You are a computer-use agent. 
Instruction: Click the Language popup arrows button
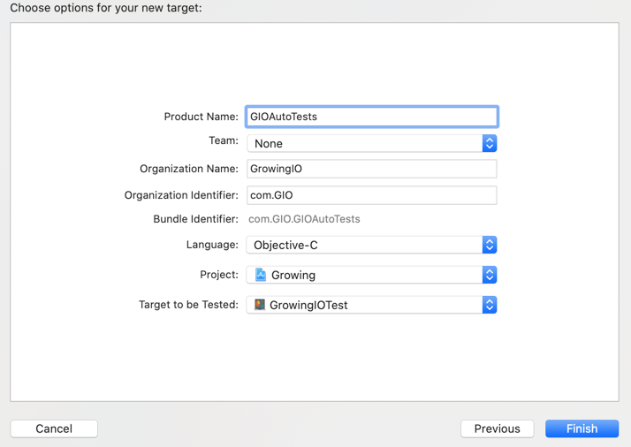click(490, 245)
